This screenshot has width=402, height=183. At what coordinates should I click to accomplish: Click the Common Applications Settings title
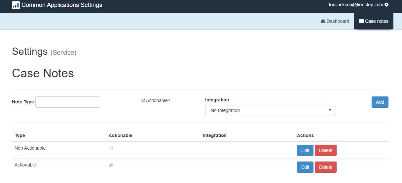[62, 5]
